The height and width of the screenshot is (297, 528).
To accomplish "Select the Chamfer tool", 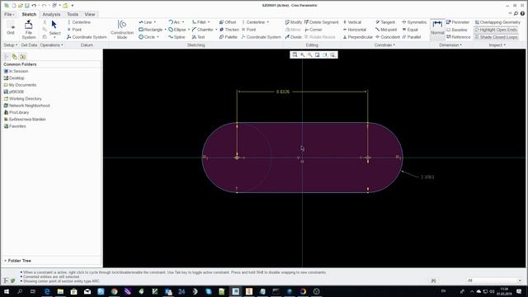I will 202,30.
